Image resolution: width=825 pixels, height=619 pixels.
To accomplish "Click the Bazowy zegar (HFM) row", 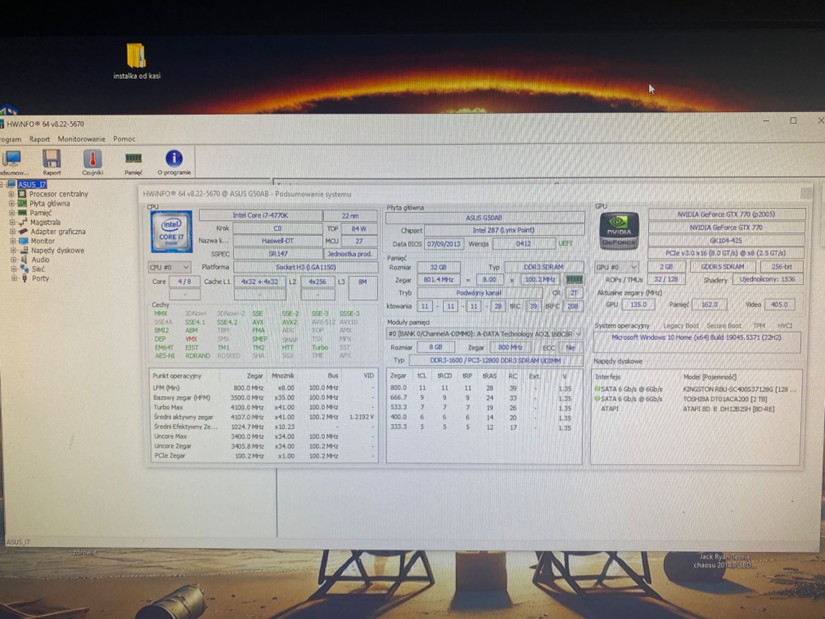I will coord(264,398).
